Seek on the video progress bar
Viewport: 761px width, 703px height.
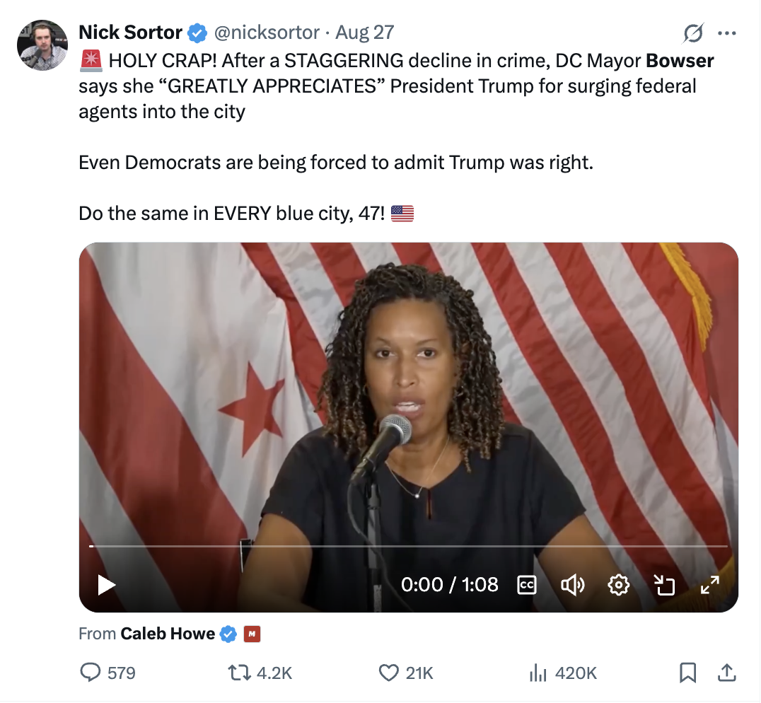click(x=408, y=546)
